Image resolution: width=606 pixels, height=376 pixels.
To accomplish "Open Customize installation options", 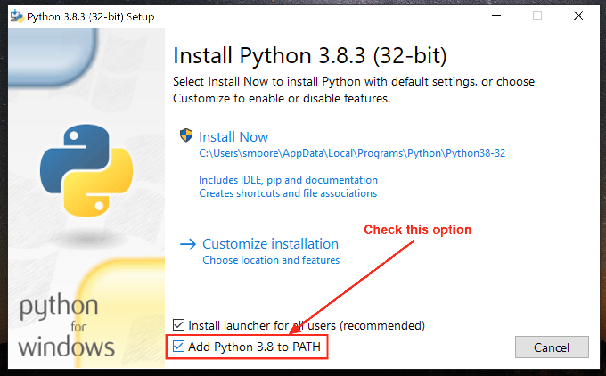I will (x=270, y=244).
